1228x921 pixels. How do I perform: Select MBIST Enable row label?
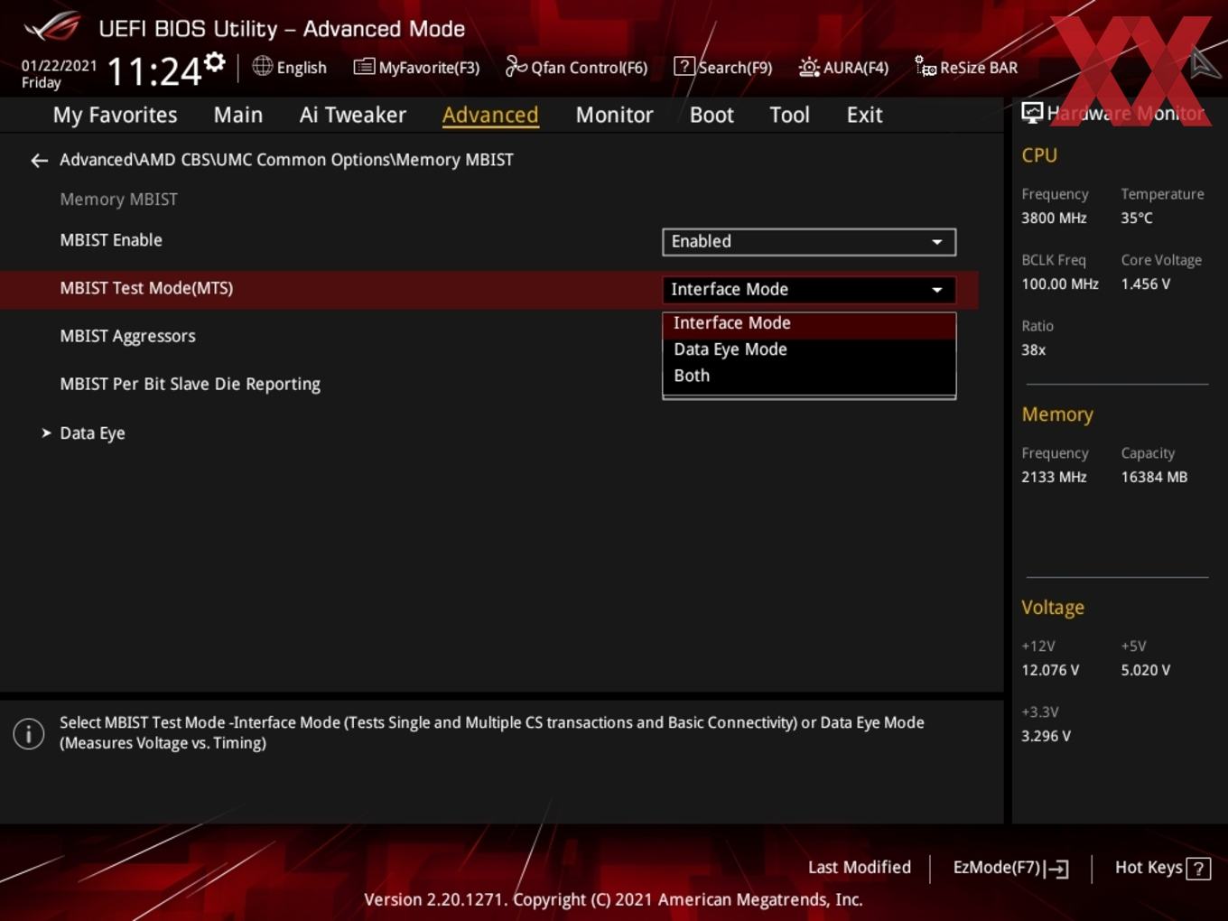click(111, 240)
